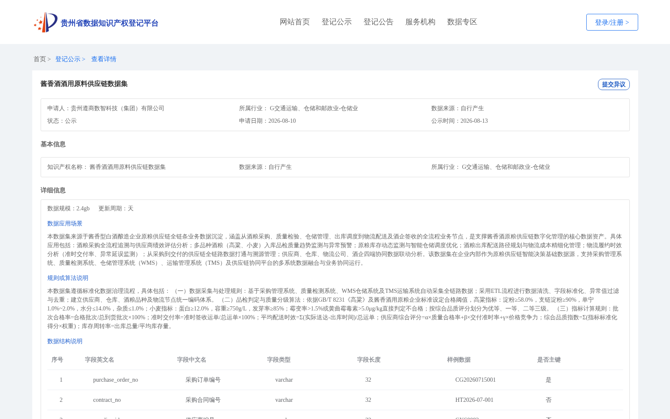Click the platform logo icon

(46, 22)
